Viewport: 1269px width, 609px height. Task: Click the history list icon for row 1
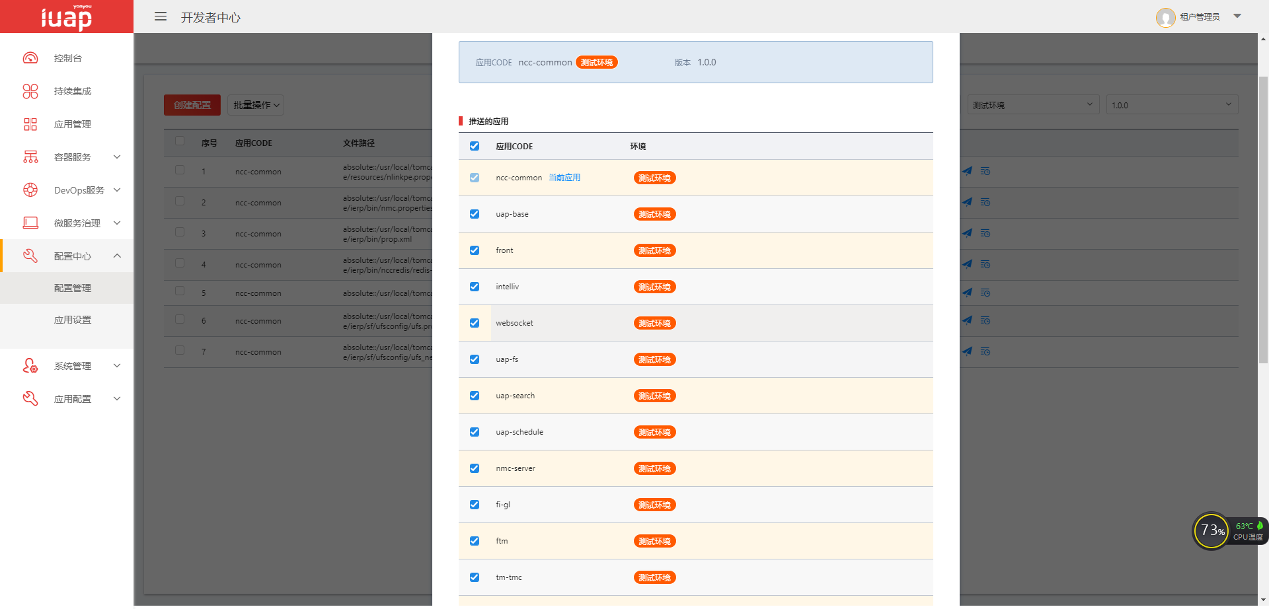[985, 171]
